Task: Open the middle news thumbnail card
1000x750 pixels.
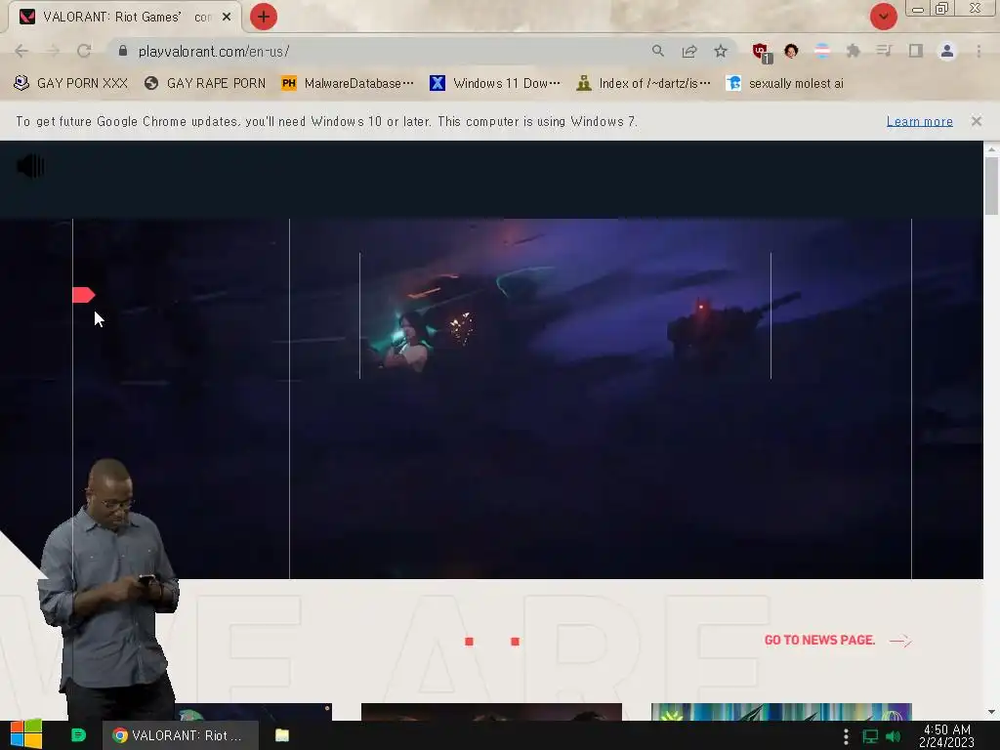Action: click(x=491, y=712)
